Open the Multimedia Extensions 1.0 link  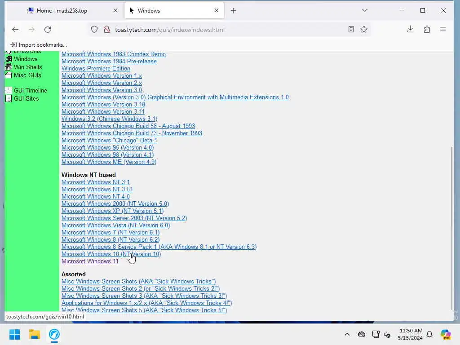175,97
